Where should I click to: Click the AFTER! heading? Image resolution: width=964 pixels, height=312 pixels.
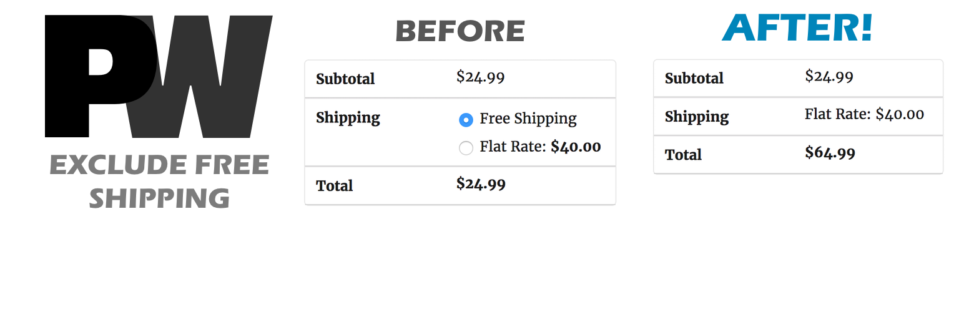[797, 27]
